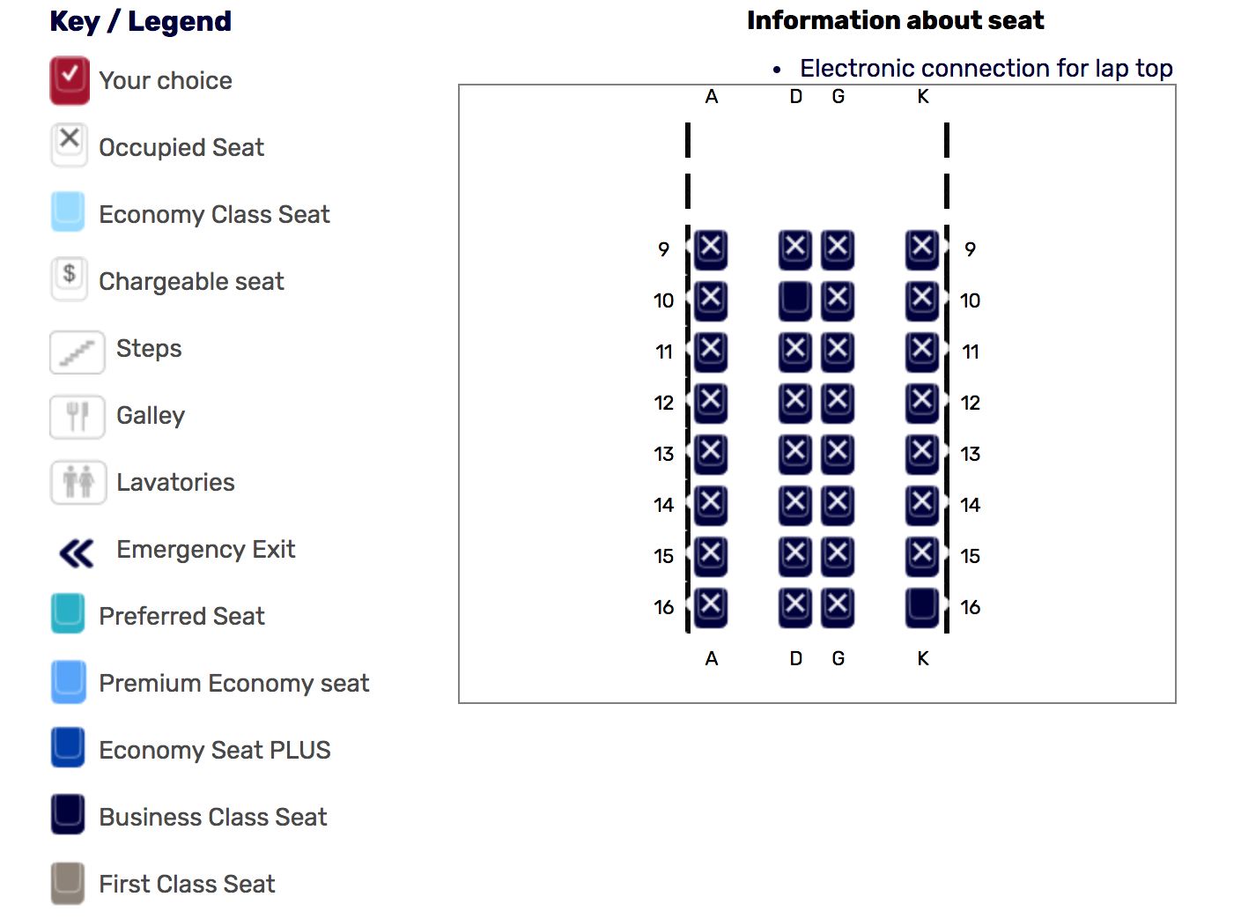Click the Steps legend icon
1241x919 pixels.
pos(78,352)
